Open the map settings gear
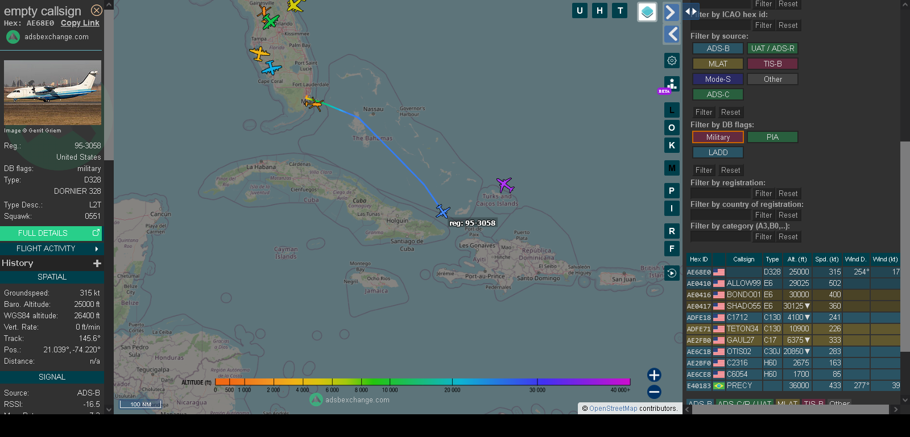 (672, 60)
